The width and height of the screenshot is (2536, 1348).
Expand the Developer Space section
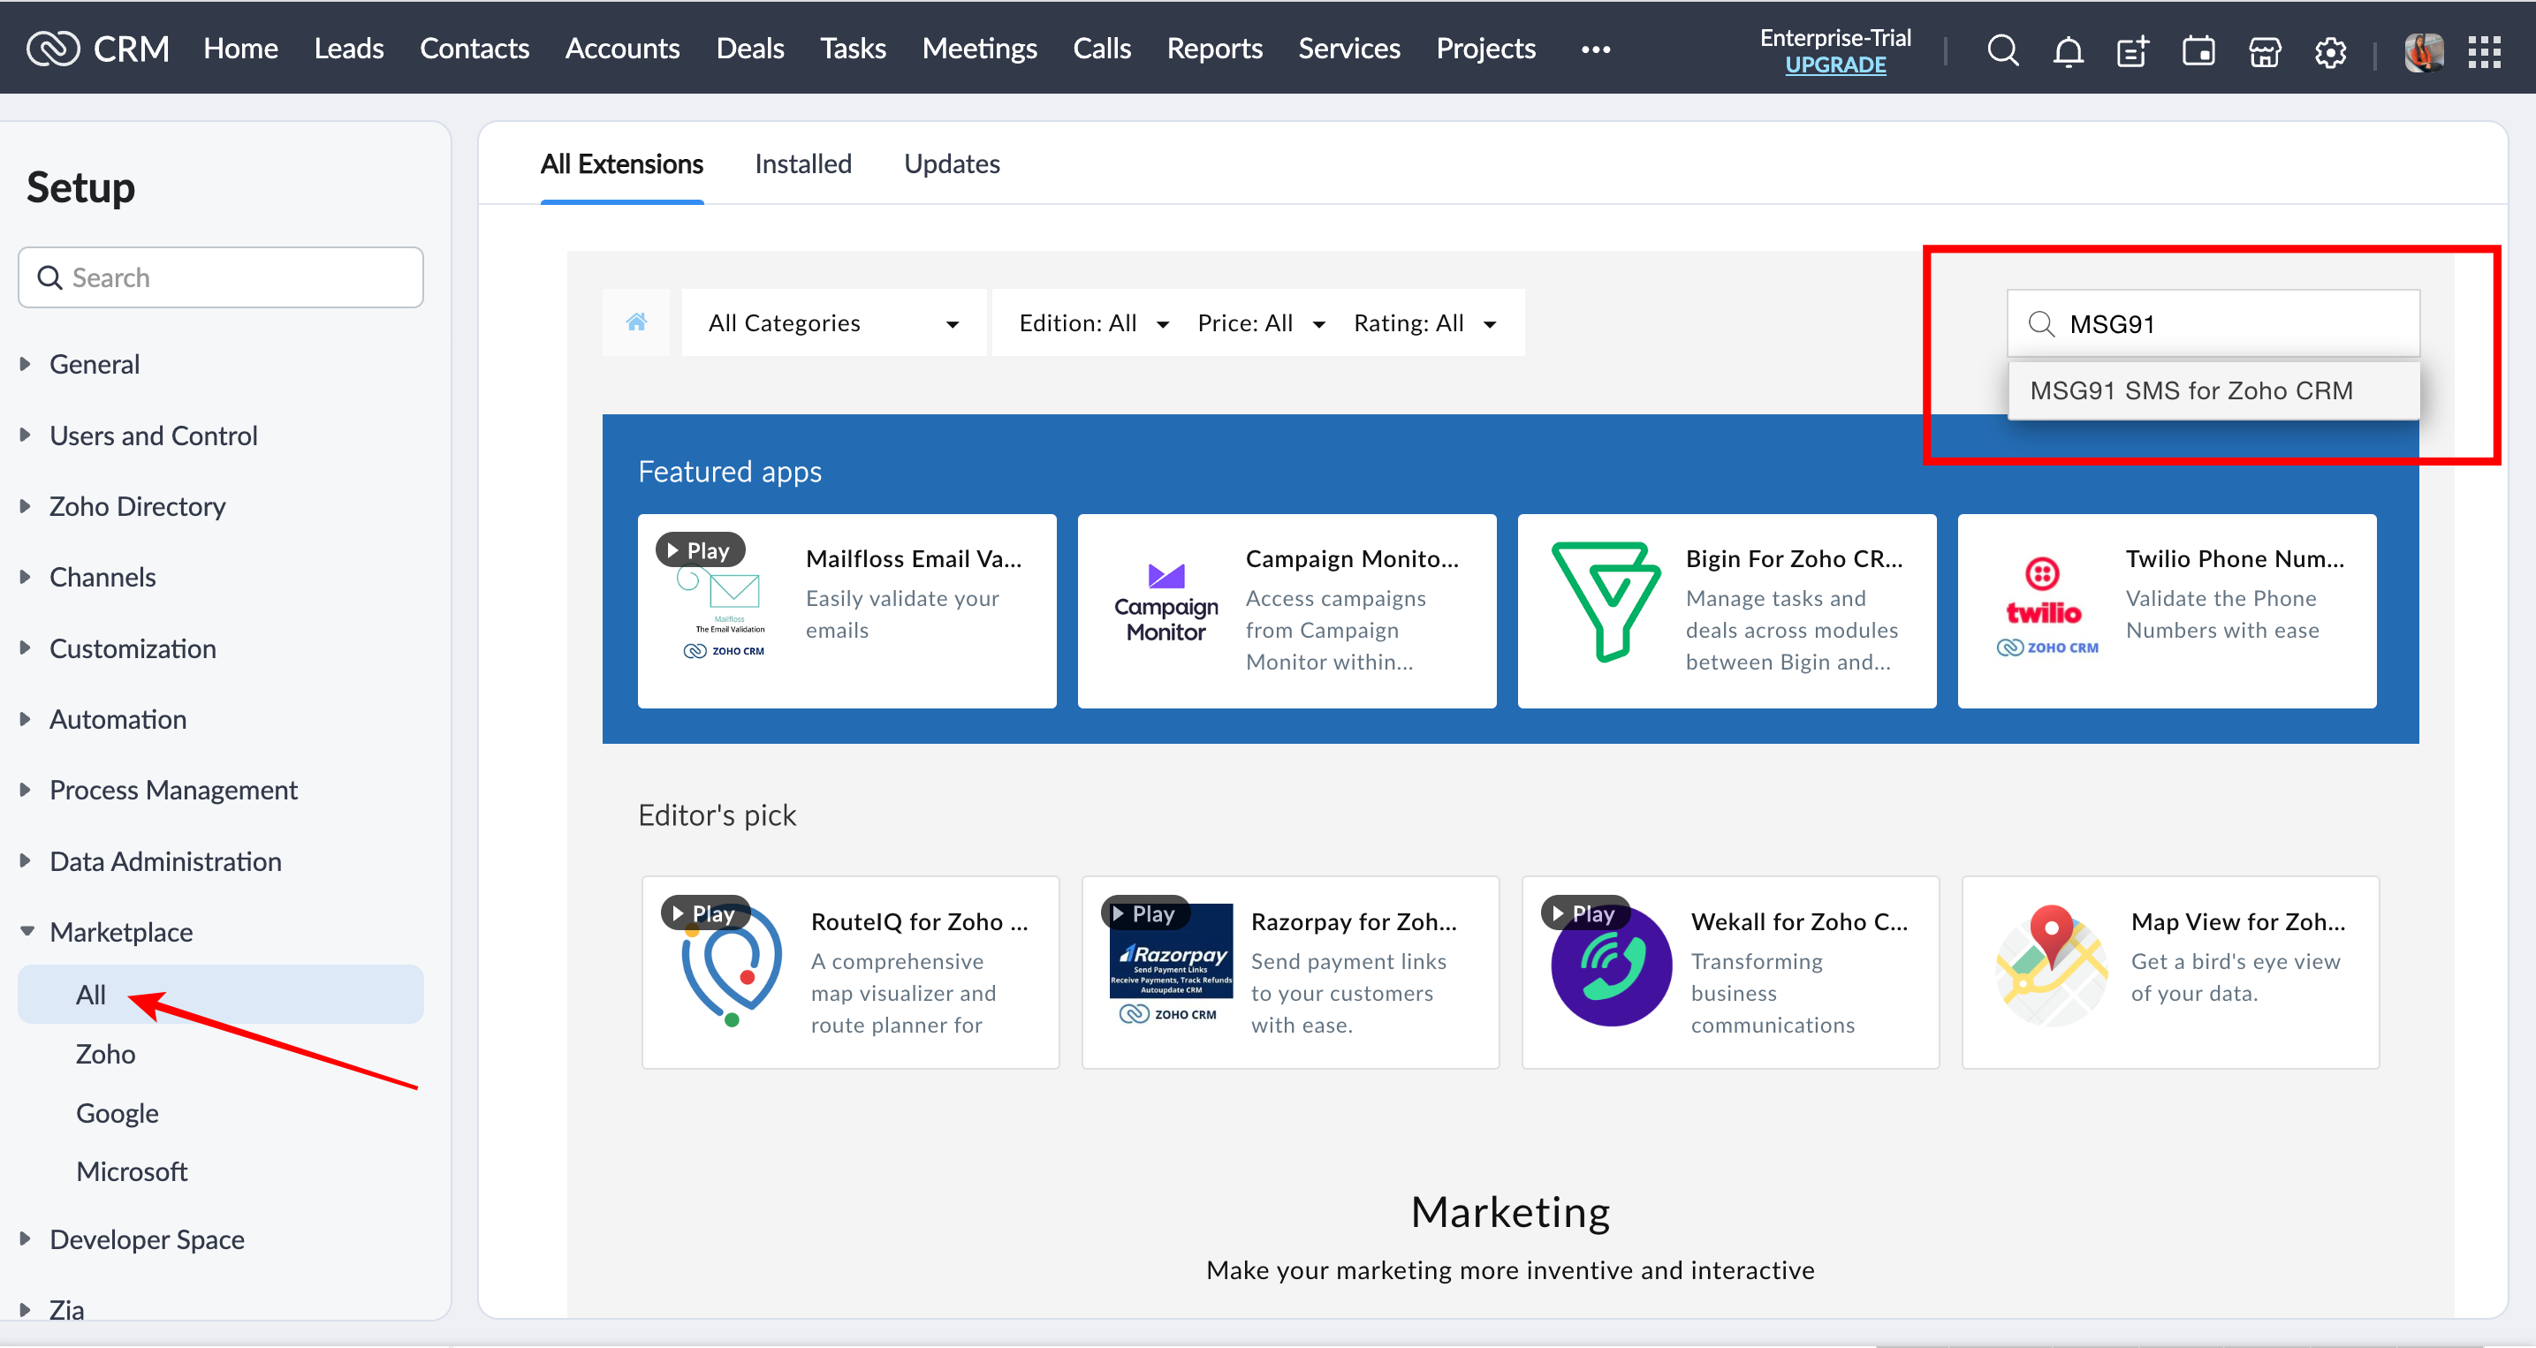(26, 1238)
